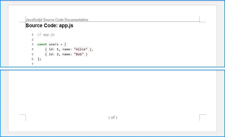Click the string "Bob" on line 5
Image resolution: width=225 pixels, height=137 pixels.
pyautogui.click(x=79, y=54)
